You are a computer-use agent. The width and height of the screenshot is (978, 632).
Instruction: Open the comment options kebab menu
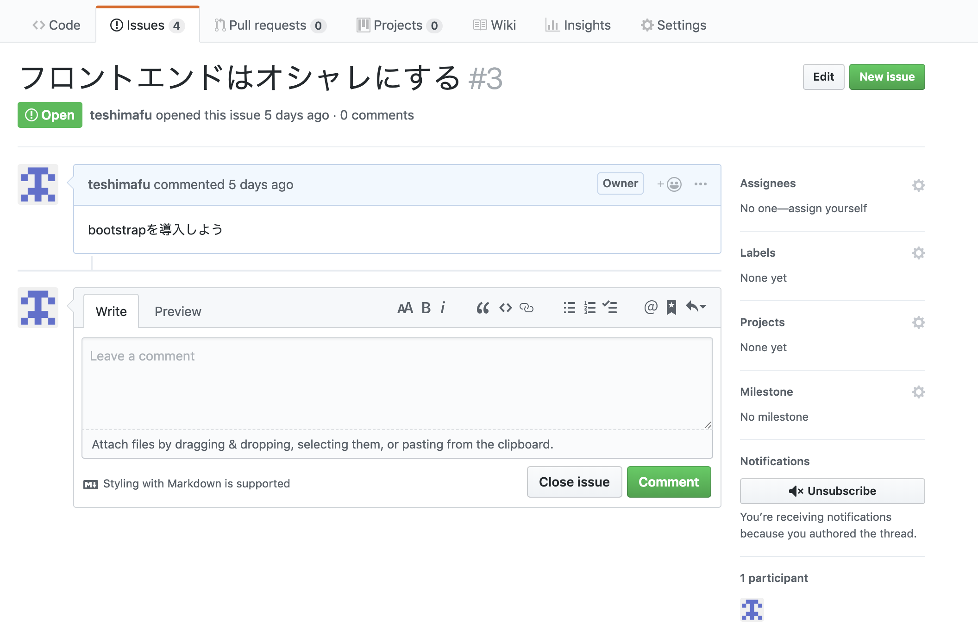tap(701, 184)
